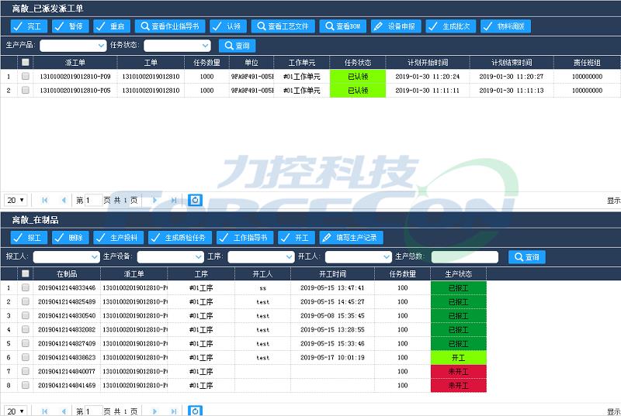Go to next page in upper grid pager
621x416 pixels.
pos(154,201)
